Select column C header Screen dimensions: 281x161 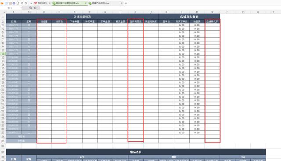coord(44,12)
